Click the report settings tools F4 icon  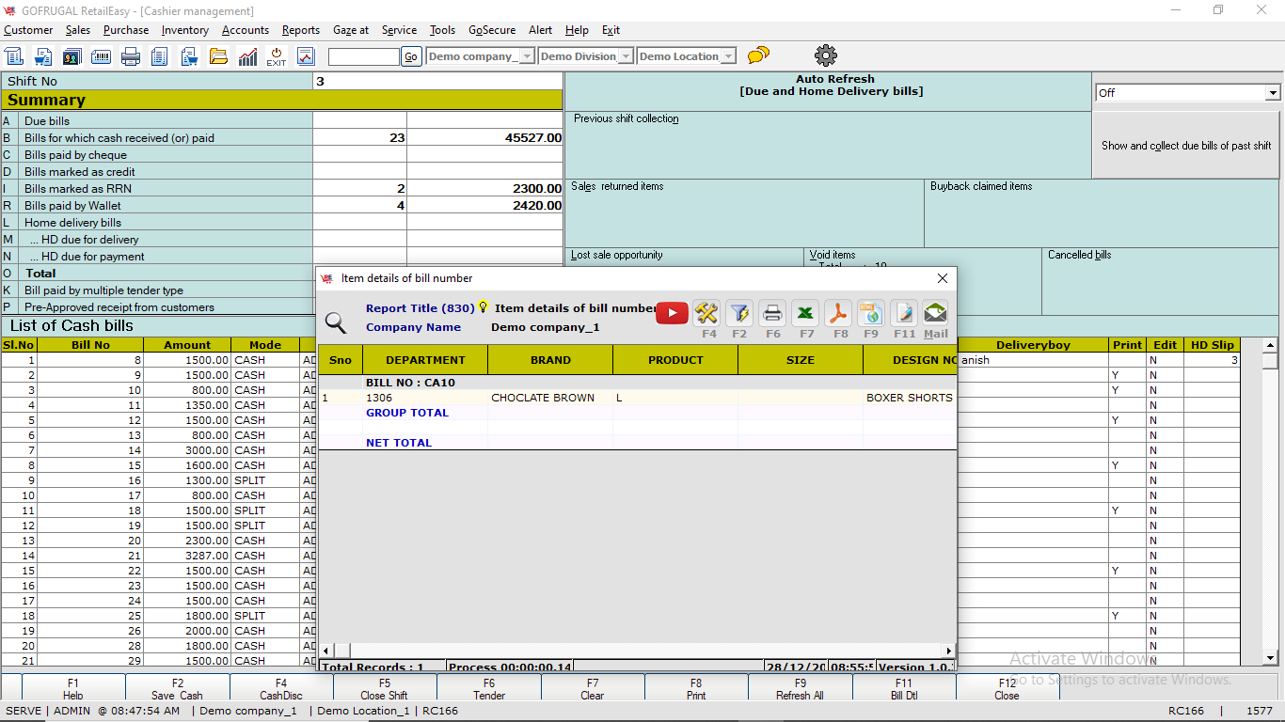pyautogui.click(x=707, y=313)
